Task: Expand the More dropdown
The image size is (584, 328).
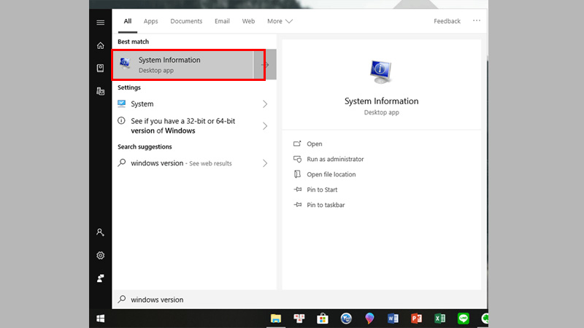Action: click(x=280, y=21)
